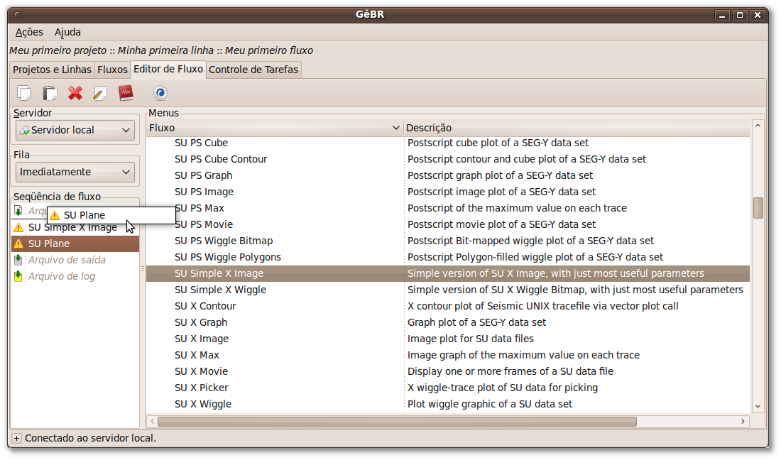
Task: Select SU PS Movie row
Action: pos(448,224)
